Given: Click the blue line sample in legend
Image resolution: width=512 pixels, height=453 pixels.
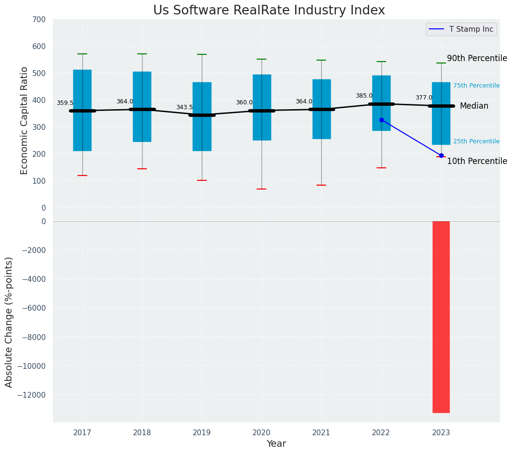Looking at the screenshot, I should (x=437, y=29).
